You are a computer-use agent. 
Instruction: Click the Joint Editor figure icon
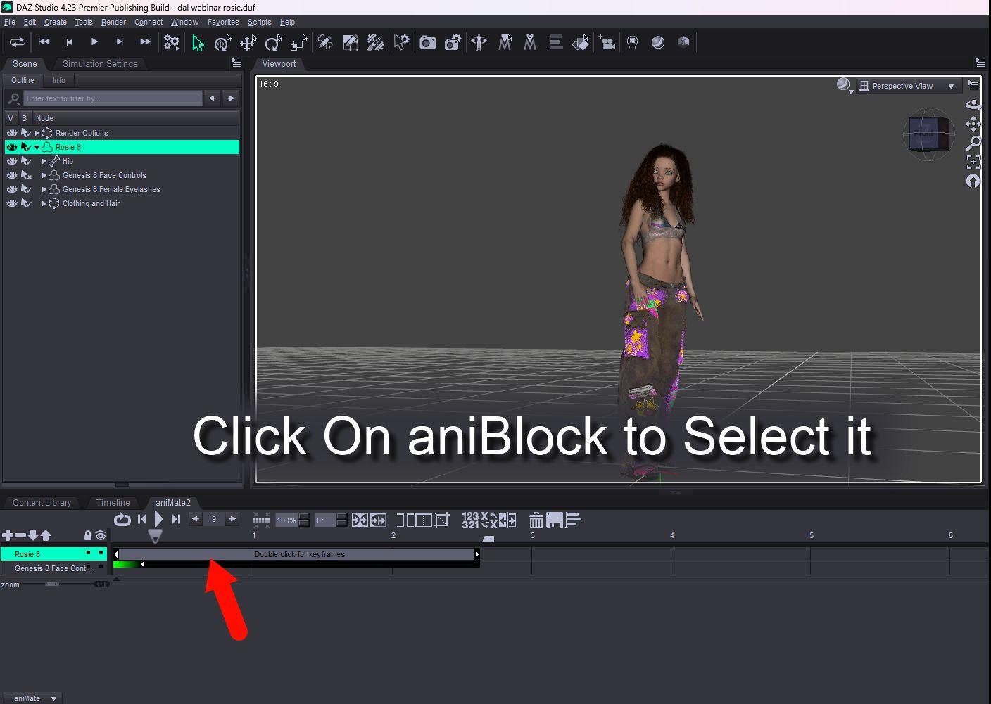[x=479, y=43]
